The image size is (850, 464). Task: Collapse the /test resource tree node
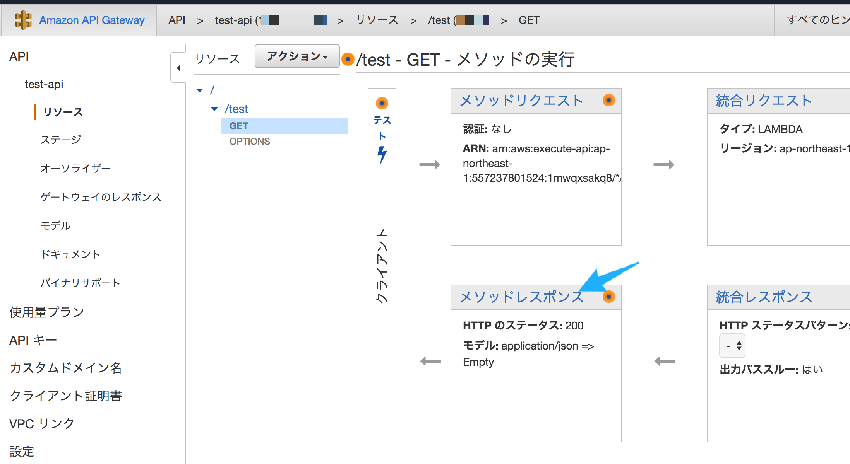[214, 109]
